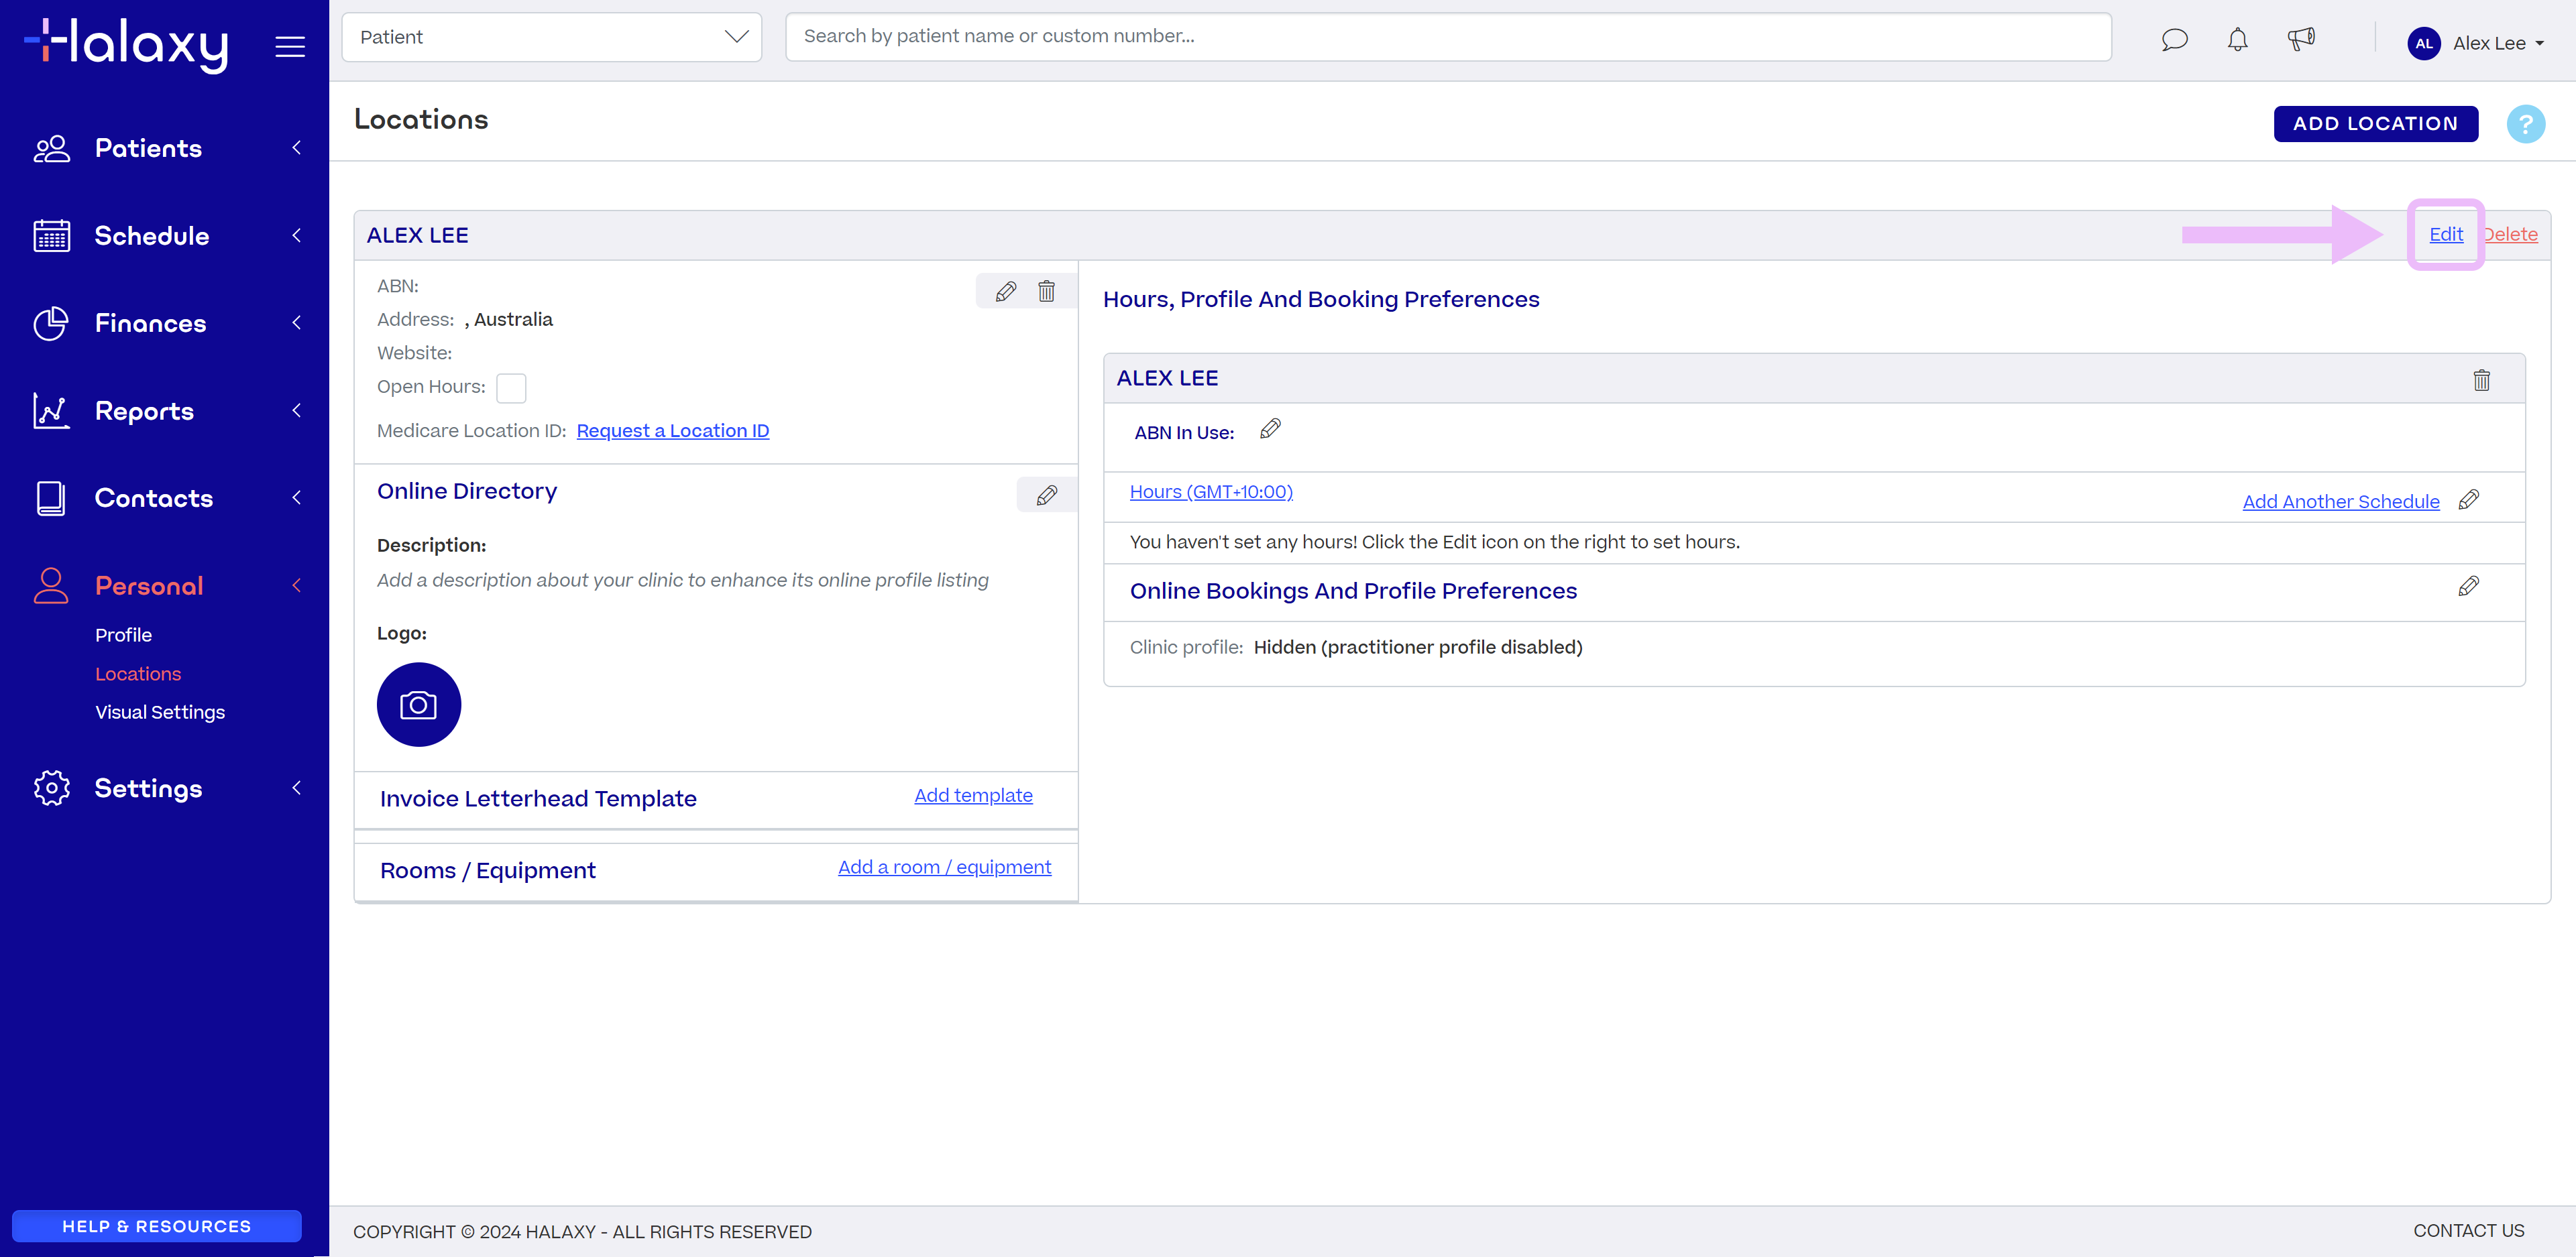Click the Invoice Letterhead Template heading

(538, 799)
